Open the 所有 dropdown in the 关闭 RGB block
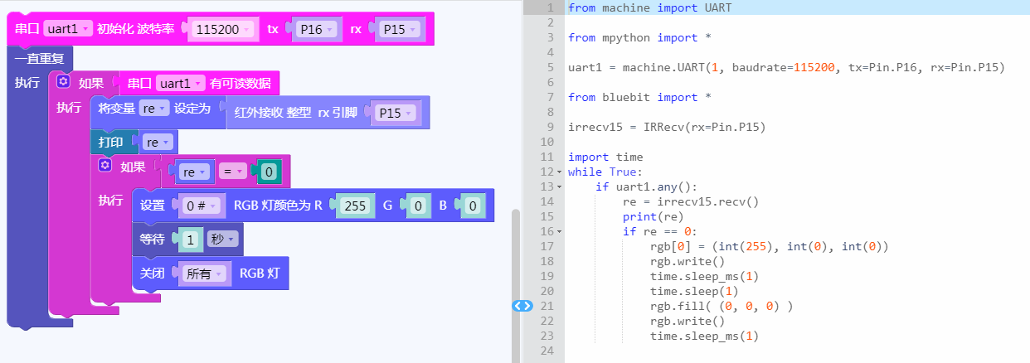 (x=203, y=273)
